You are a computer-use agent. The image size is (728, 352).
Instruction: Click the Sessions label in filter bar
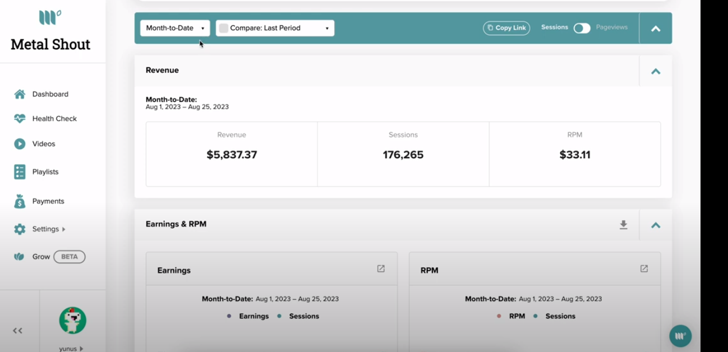tap(555, 27)
